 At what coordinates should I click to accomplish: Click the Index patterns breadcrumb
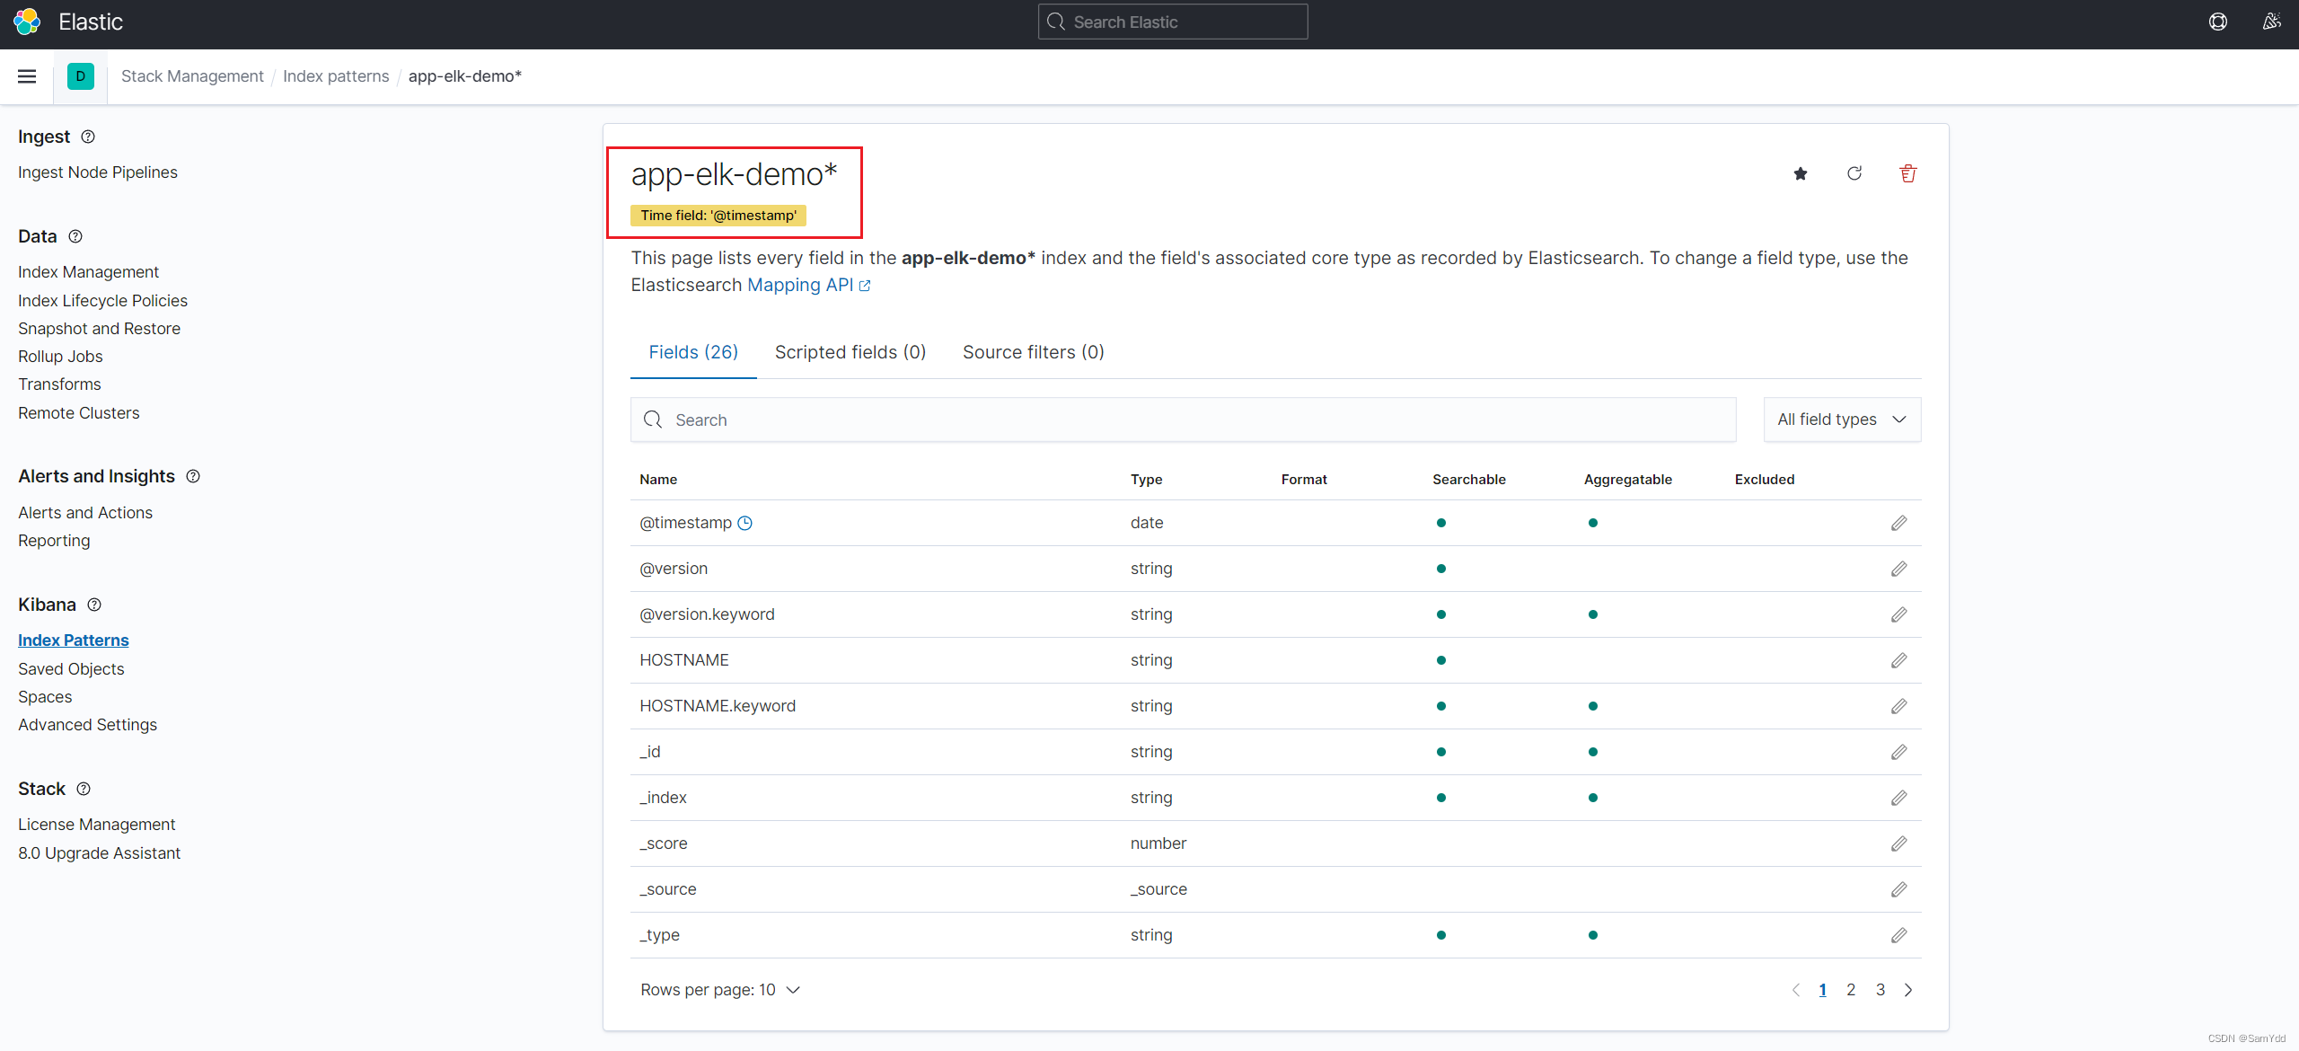point(336,76)
